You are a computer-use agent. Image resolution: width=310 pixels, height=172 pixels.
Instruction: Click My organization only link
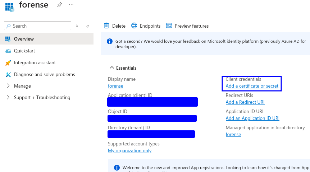point(130,151)
